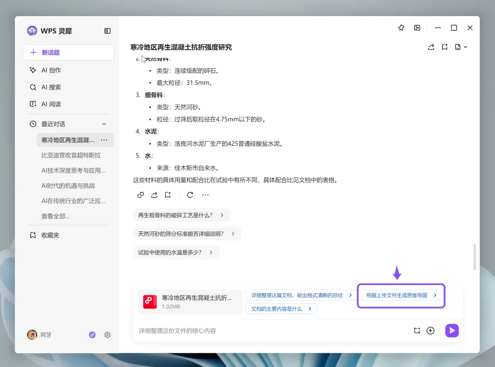Screen dimensions: 495x367
Task: Regenerate the answer with the refresh icon
Action: pos(190,195)
